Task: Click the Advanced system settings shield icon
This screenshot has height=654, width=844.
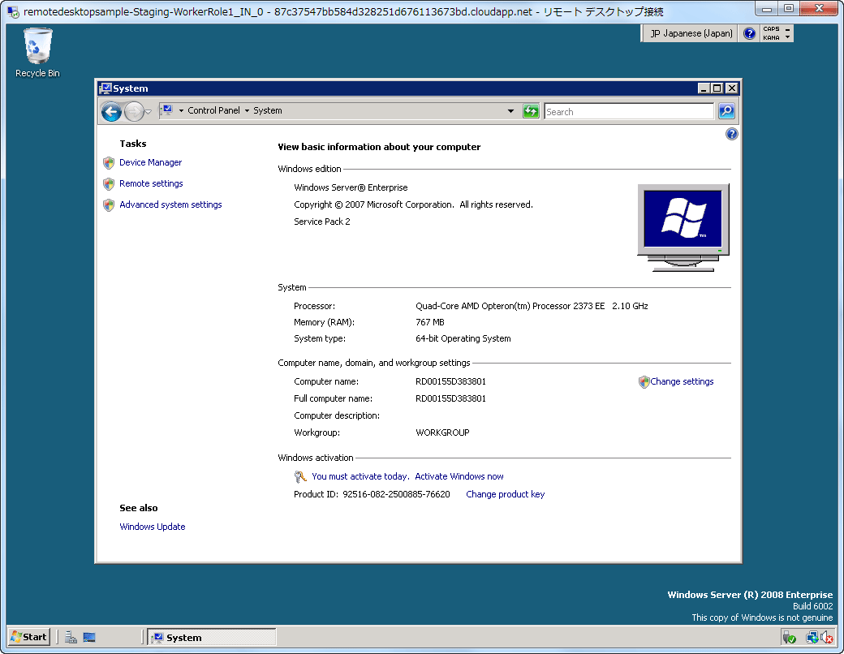Action: (x=109, y=204)
